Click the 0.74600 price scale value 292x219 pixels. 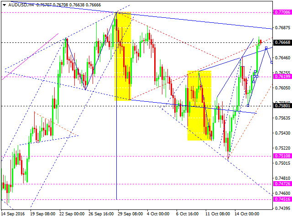click(x=282, y=193)
